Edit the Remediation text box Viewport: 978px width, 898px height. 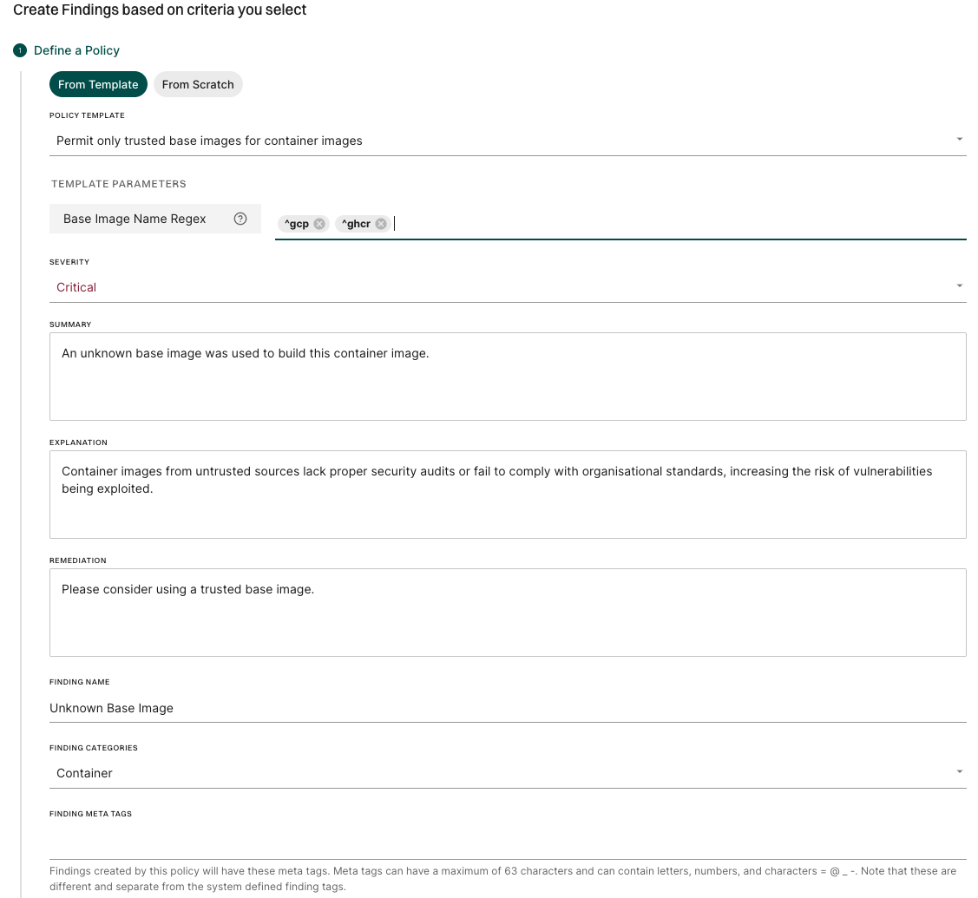click(508, 612)
